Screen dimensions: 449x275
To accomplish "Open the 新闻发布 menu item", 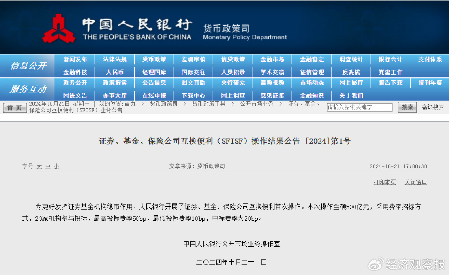I will point(75,59).
